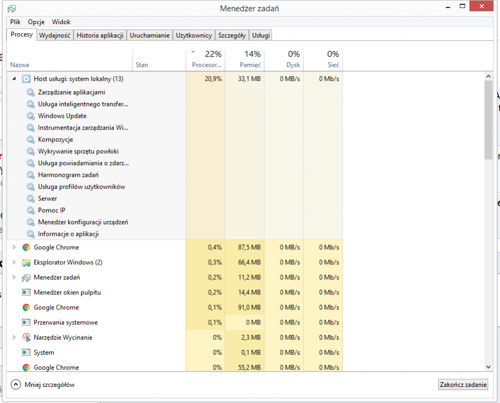Screen dimensions: 500x403
Task: Collapse the Host usługi: system lokalny group
Action: pos(15,79)
